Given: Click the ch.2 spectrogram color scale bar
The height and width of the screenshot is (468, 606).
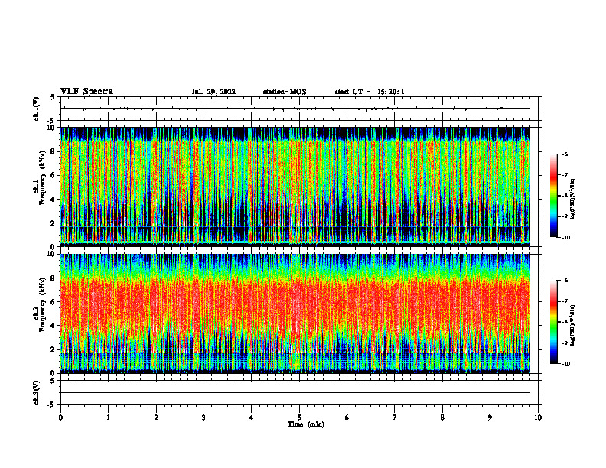Looking at the screenshot, I should click(x=553, y=322).
